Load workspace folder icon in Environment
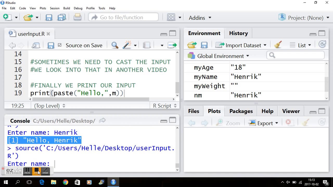Image resolution: width=333 pixels, height=187 pixels. 192,45
